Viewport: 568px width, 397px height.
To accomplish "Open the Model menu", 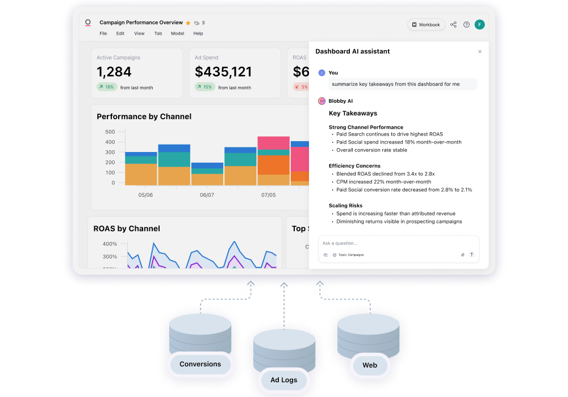I will click(x=177, y=33).
